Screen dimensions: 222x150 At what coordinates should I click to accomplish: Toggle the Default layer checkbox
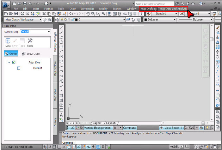tap(19, 68)
